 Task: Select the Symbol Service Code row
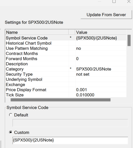(x=66, y=38)
